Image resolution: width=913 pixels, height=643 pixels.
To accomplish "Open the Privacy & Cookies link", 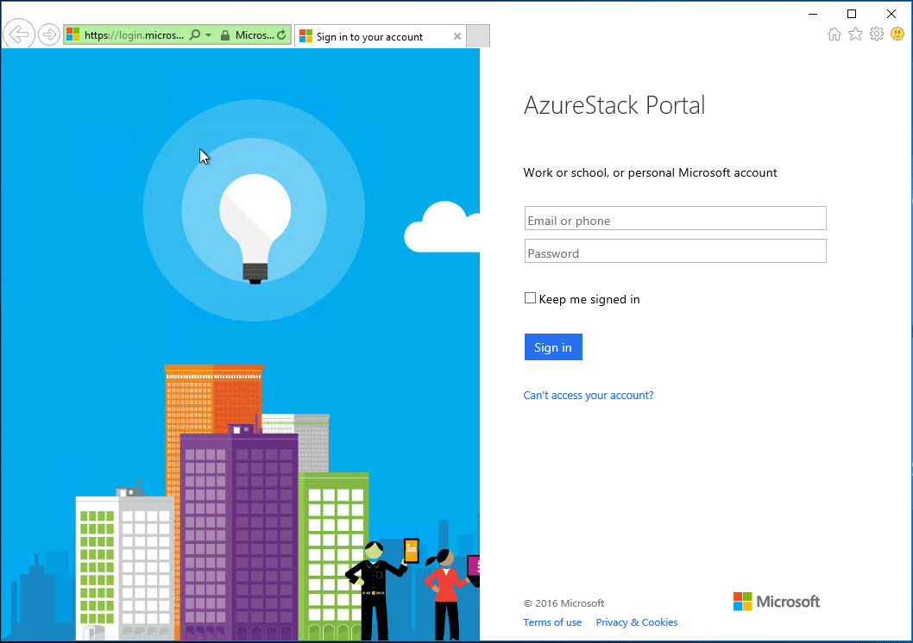I will click(636, 622).
